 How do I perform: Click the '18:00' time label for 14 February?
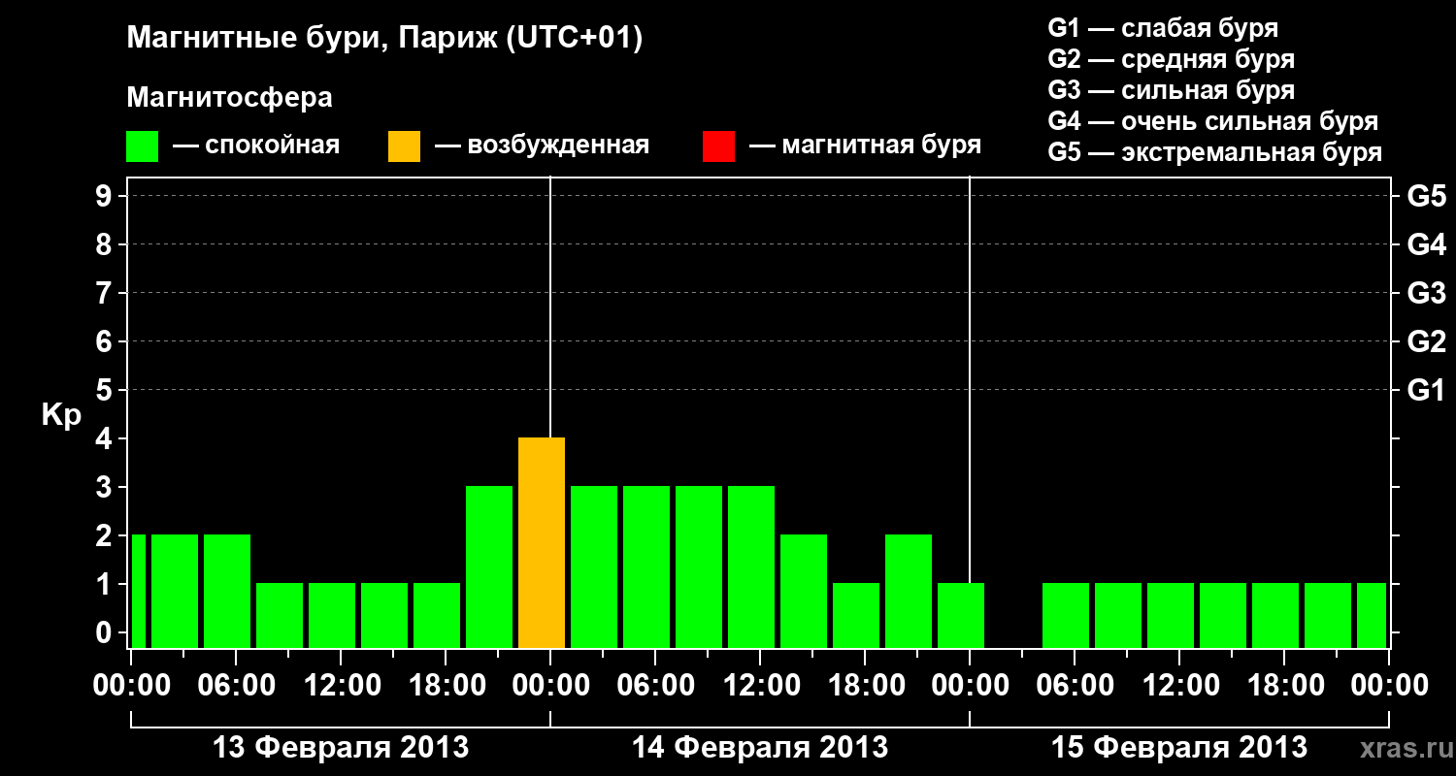pos(865,686)
